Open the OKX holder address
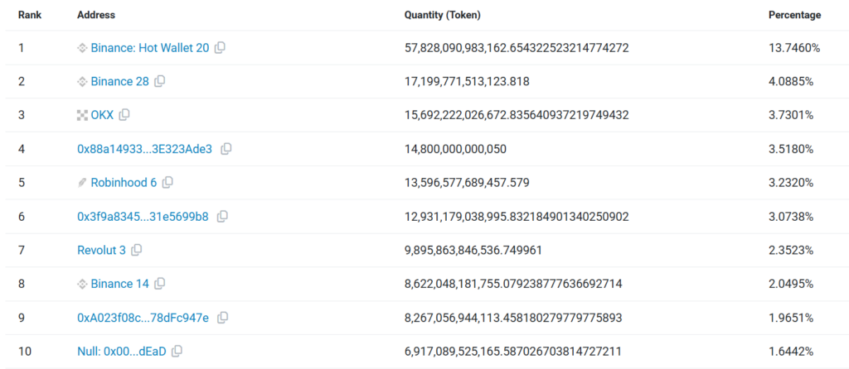Viewport: 849px width, 369px height. 102,115
